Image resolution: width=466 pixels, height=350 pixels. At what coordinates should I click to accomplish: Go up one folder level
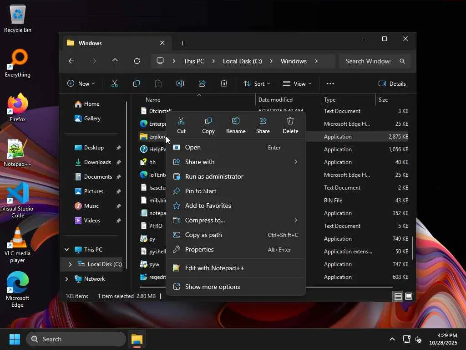pos(115,61)
